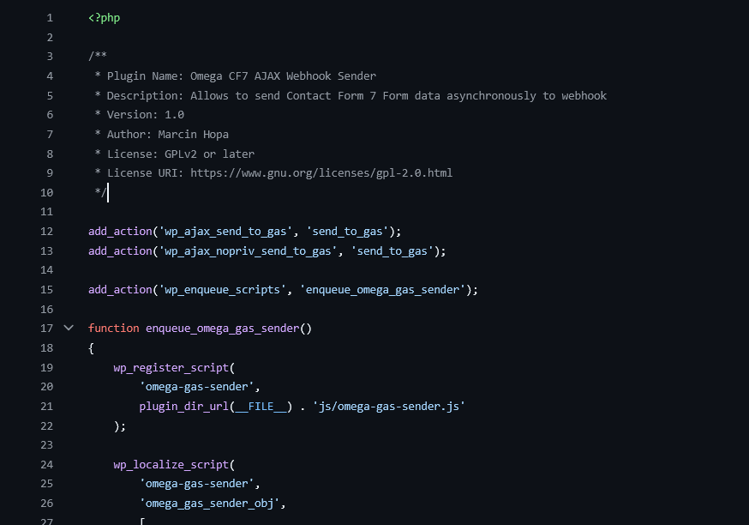The image size is (749, 525).
Task: Select line number 4 in the gutter
Action: pos(50,75)
